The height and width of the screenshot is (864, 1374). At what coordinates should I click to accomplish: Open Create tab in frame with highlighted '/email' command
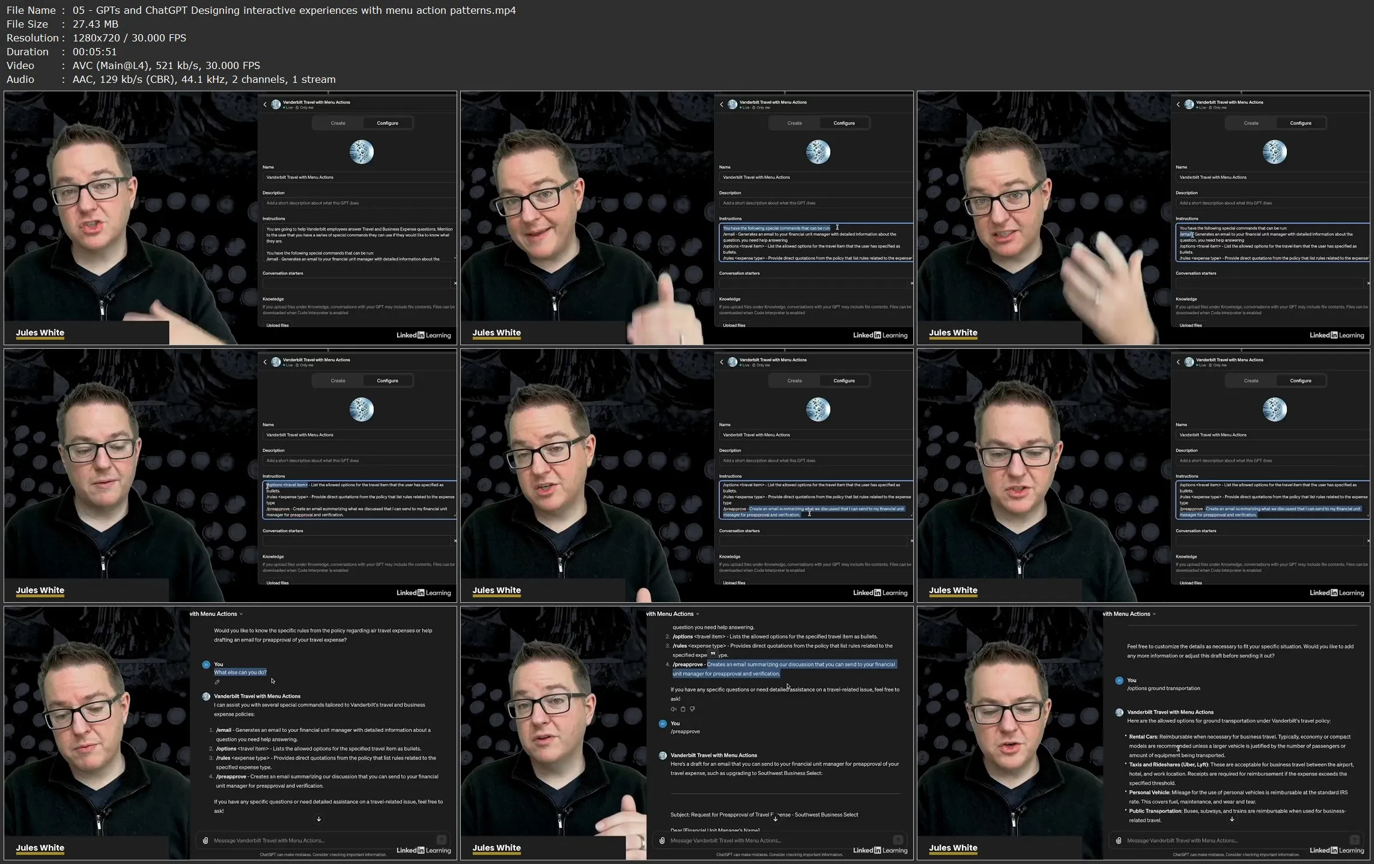pyautogui.click(x=1251, y=123)
